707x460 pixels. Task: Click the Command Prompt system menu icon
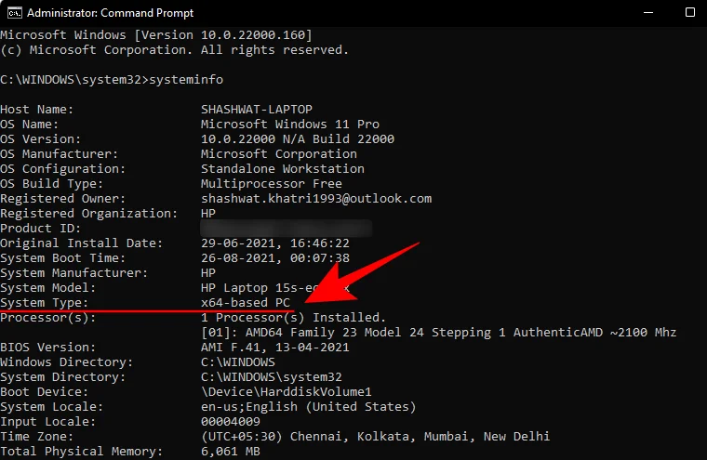[x=11, y=13]
